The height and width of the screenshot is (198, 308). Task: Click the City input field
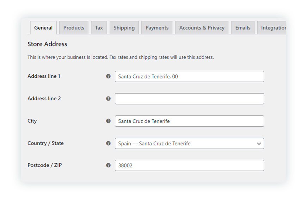[x=189, y=121]
